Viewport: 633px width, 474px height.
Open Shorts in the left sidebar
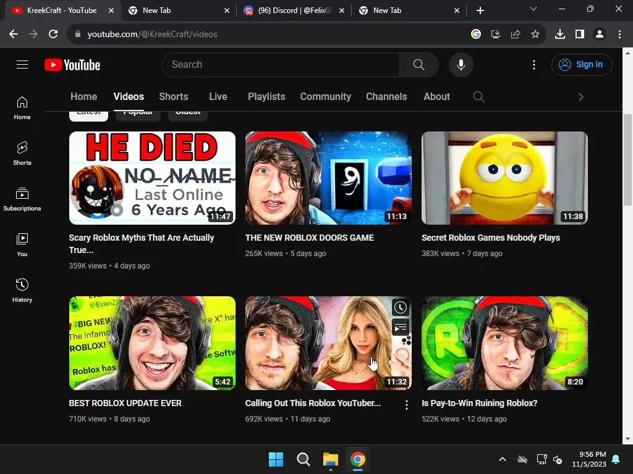pyautogui.click(x=22, y=154)
